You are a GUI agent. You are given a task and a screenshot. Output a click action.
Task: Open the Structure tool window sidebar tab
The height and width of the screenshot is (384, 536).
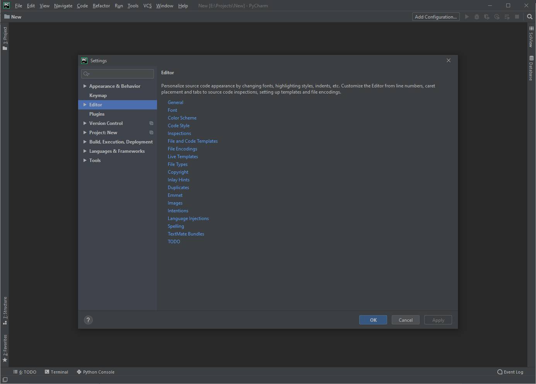(5, 311)
